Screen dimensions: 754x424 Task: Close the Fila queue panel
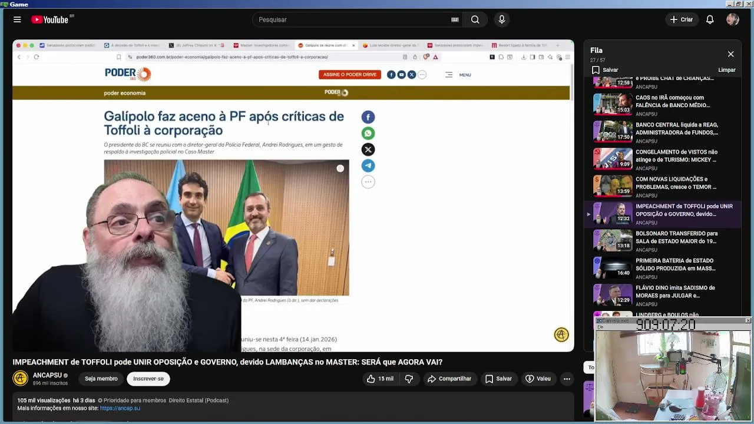click(730, 54)
